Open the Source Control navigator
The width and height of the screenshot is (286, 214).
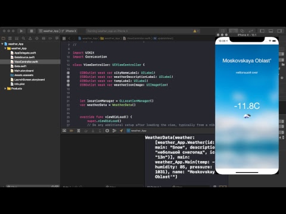[x=10, y=38]
